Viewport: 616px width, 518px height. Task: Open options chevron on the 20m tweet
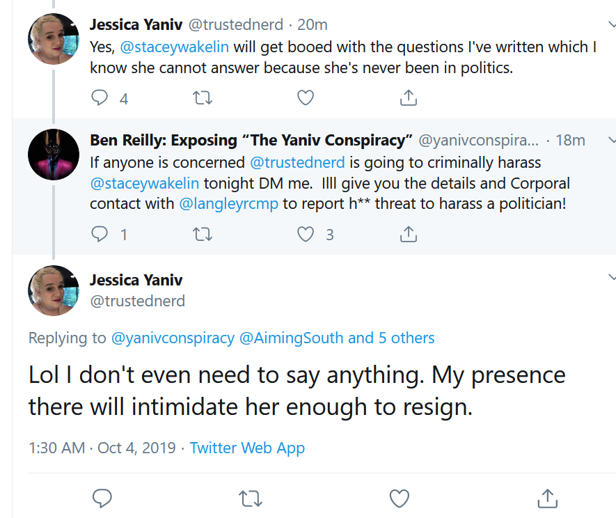click(612, 24)
